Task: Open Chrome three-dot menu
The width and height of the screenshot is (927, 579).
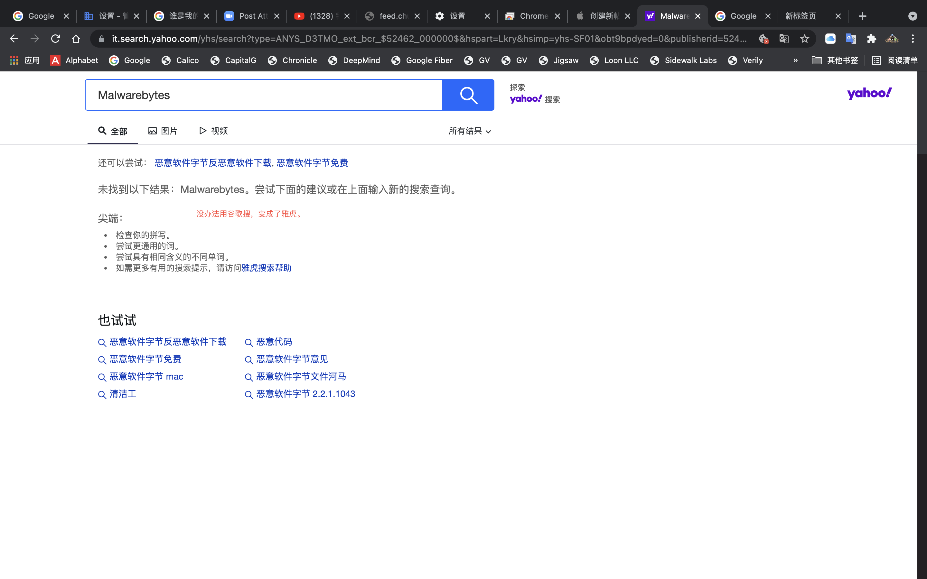Action: (913, 39)
